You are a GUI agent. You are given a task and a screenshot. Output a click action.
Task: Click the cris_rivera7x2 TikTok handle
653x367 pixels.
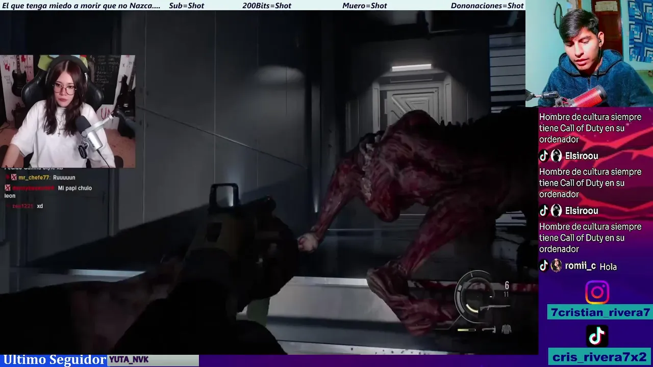click(599, 357)
